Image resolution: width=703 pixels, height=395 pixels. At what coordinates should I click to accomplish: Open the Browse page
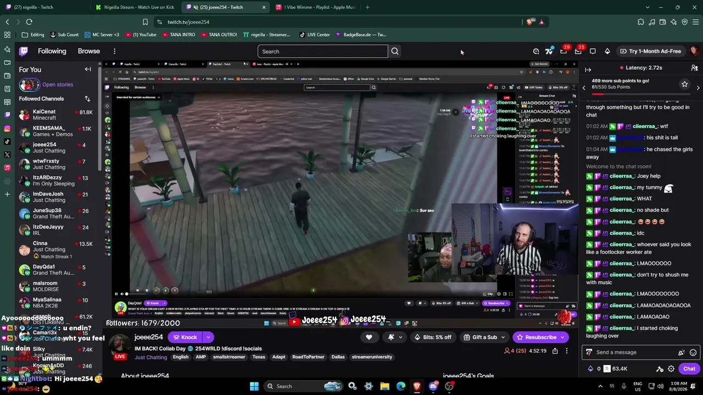pos(88,51)
